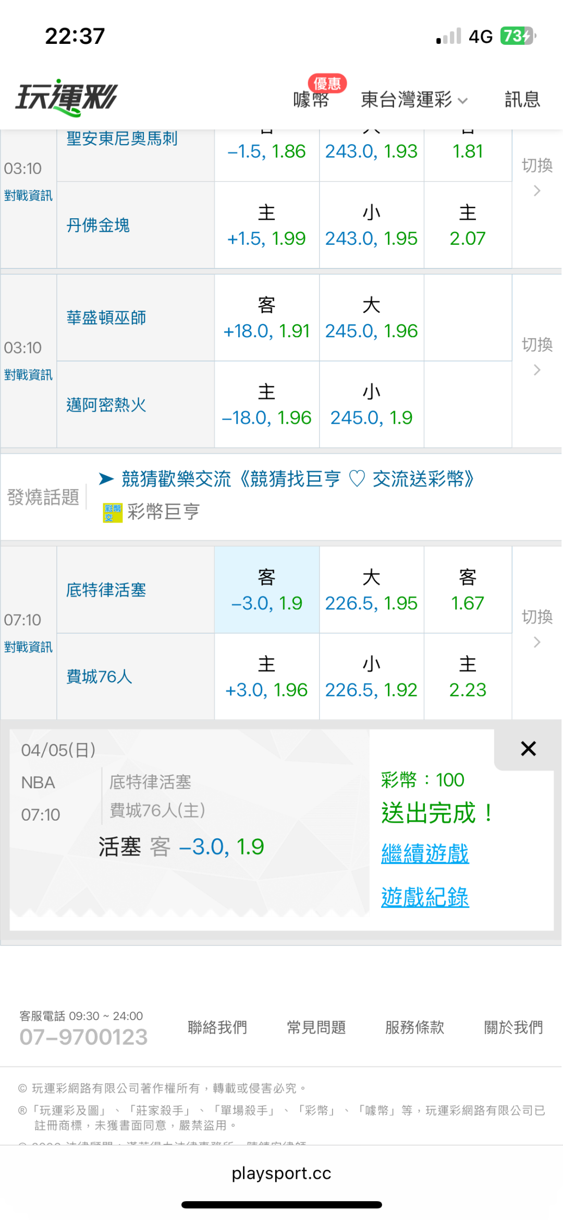Select Nuggets home moneyline 2.07
Image resolution: width=563 pixels, height=1220 pixels.
tap(468, 226)
